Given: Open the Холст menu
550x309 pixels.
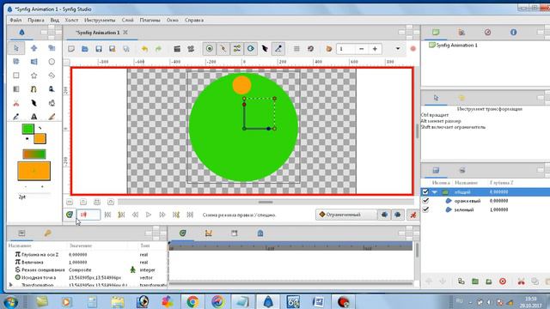Looking at the screenshot, I should click(71, 20).
